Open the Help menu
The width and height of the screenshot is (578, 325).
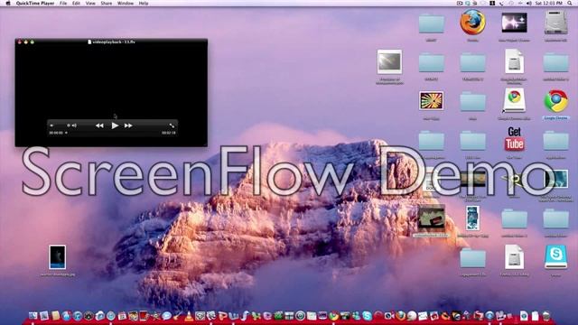pyautogui.click(x=144, y=4)
